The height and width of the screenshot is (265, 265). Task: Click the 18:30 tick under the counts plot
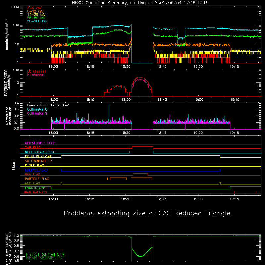coord(126,67)
